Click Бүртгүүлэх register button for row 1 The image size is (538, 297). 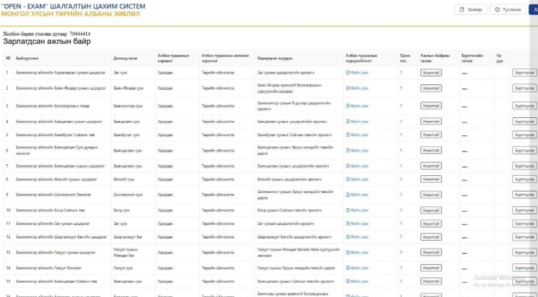525,73
